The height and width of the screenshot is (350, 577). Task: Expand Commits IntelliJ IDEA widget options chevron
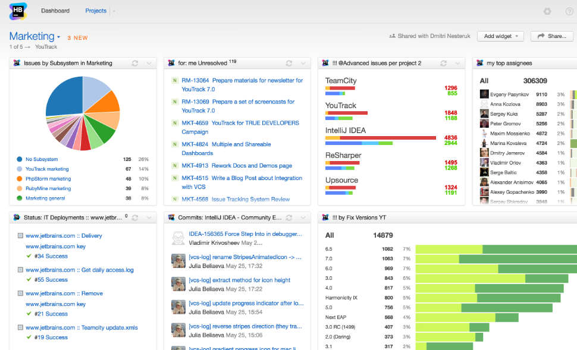click(303, 217)
